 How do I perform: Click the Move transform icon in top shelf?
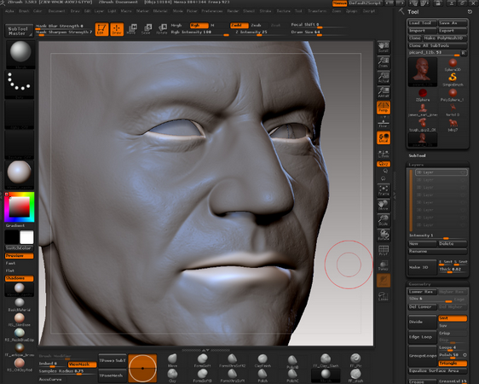point(131,29)
